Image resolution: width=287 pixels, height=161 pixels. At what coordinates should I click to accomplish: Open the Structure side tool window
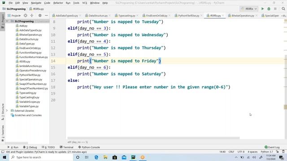tap(3, 112)
